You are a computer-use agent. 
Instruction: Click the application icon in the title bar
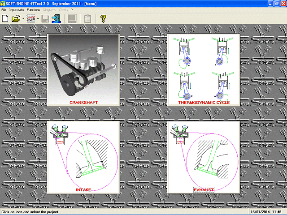coord(3,4)
